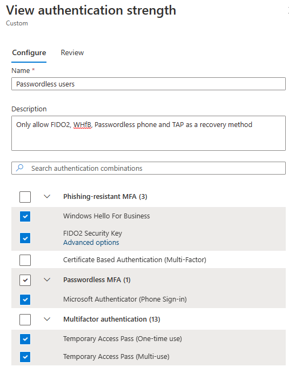Click the Name field 'Passwordless users'
Viewport: 289px width, 367px height.
tap(149, 84)
